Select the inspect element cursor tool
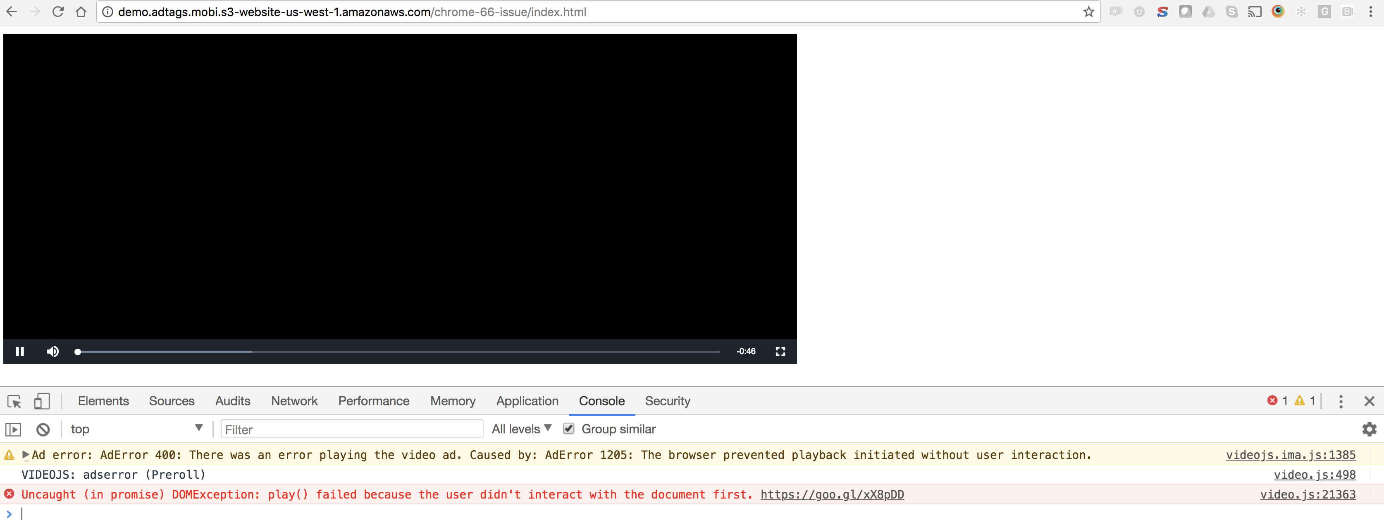The width and height of the screenshot is (1384, 520). (x=13, y=401)
